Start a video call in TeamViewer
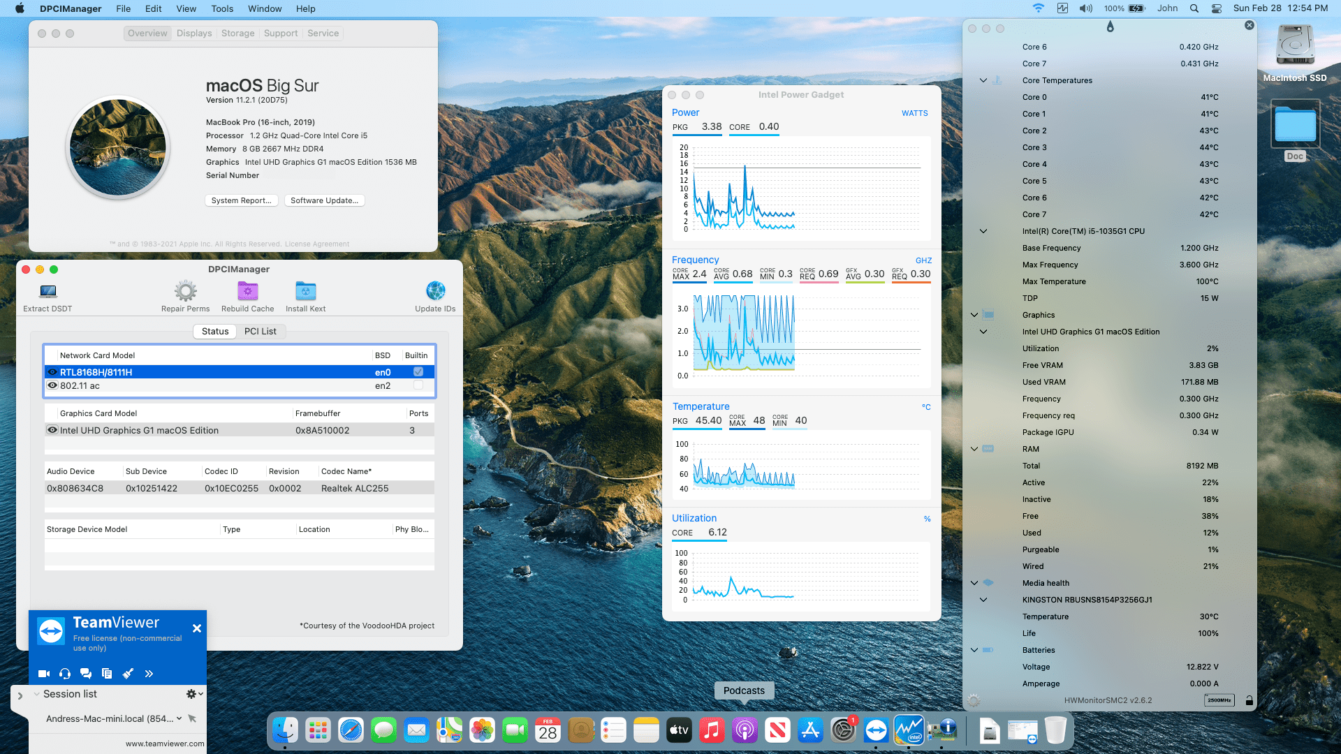Image resolution: width=1341 pixels, height=754 pixels. pos(43,673)
